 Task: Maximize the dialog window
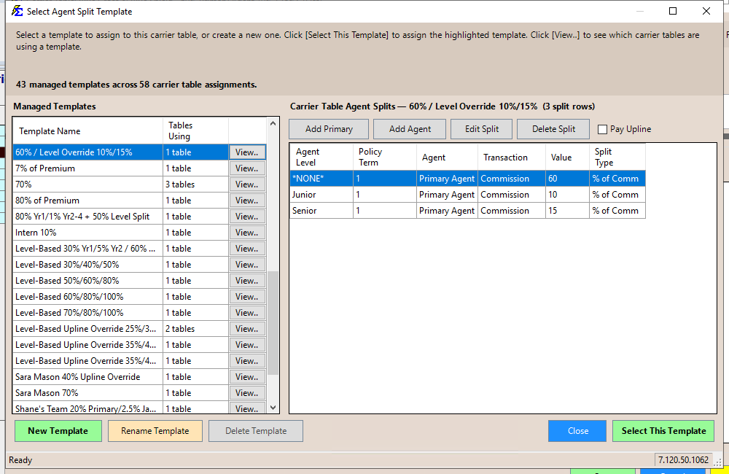pyautogui.click(x=672, y=12)
